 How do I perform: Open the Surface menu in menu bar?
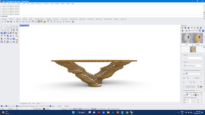(19, 4)
